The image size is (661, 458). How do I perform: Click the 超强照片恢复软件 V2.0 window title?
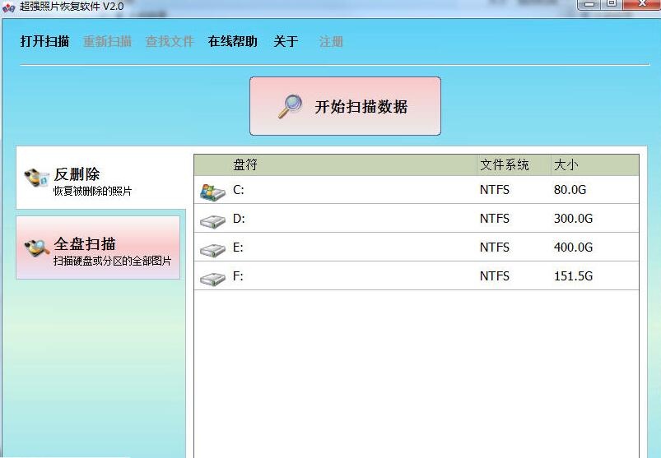72,7
